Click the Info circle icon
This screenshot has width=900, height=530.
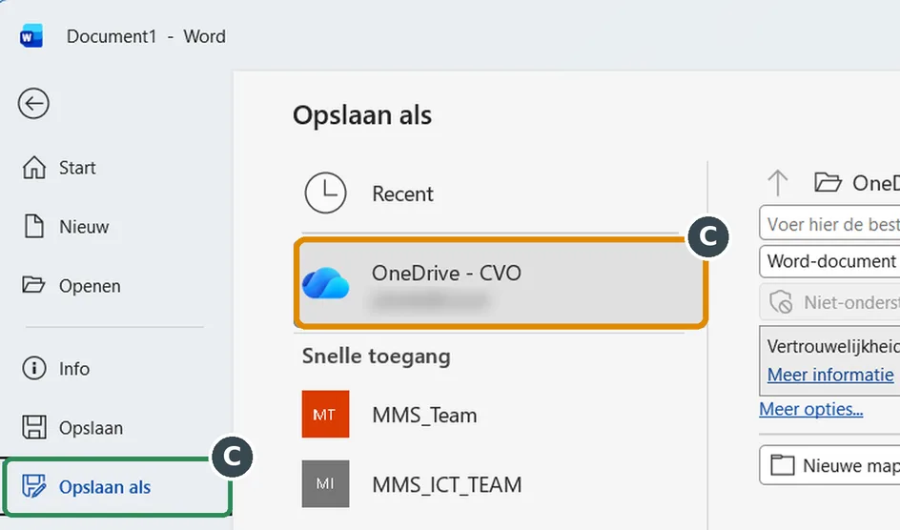(x=34, y=368)
